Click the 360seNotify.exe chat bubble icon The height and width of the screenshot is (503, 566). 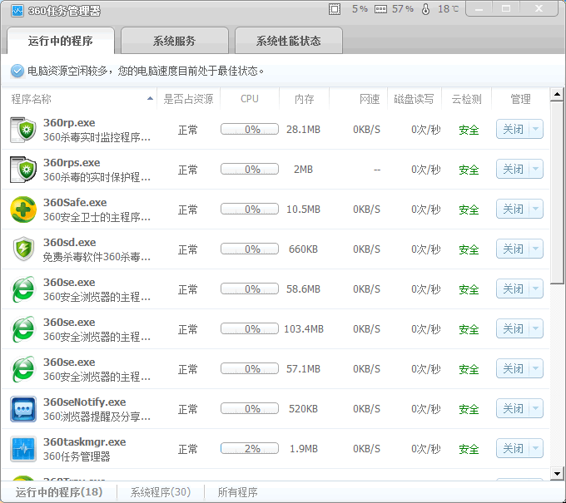pos(22,409)
